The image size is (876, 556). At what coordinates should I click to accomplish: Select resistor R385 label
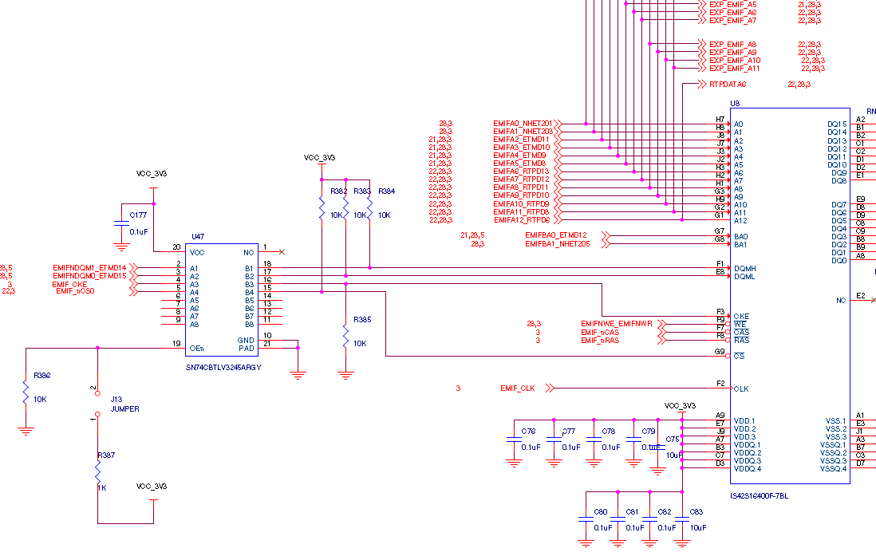tap(362, 320)
